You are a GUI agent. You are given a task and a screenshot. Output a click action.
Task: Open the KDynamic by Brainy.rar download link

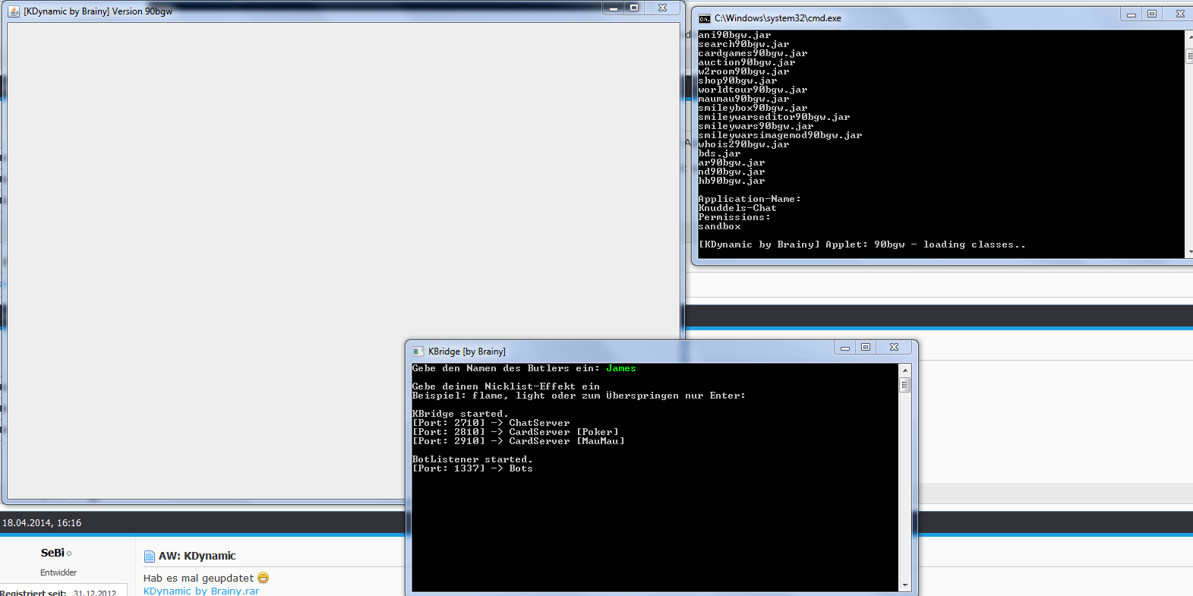201,591
